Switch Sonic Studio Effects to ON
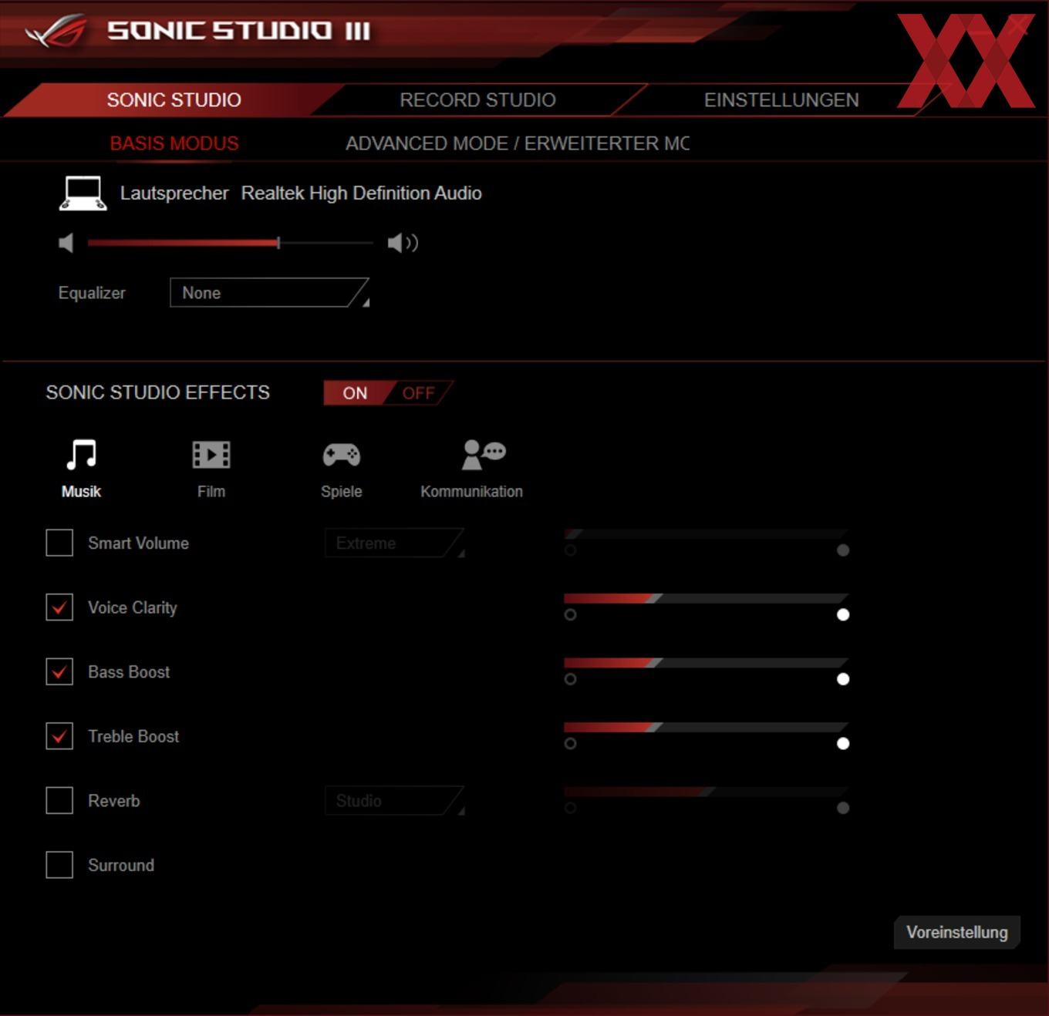The width and height of the screenshot is (1049, 1016). (355, 393)
